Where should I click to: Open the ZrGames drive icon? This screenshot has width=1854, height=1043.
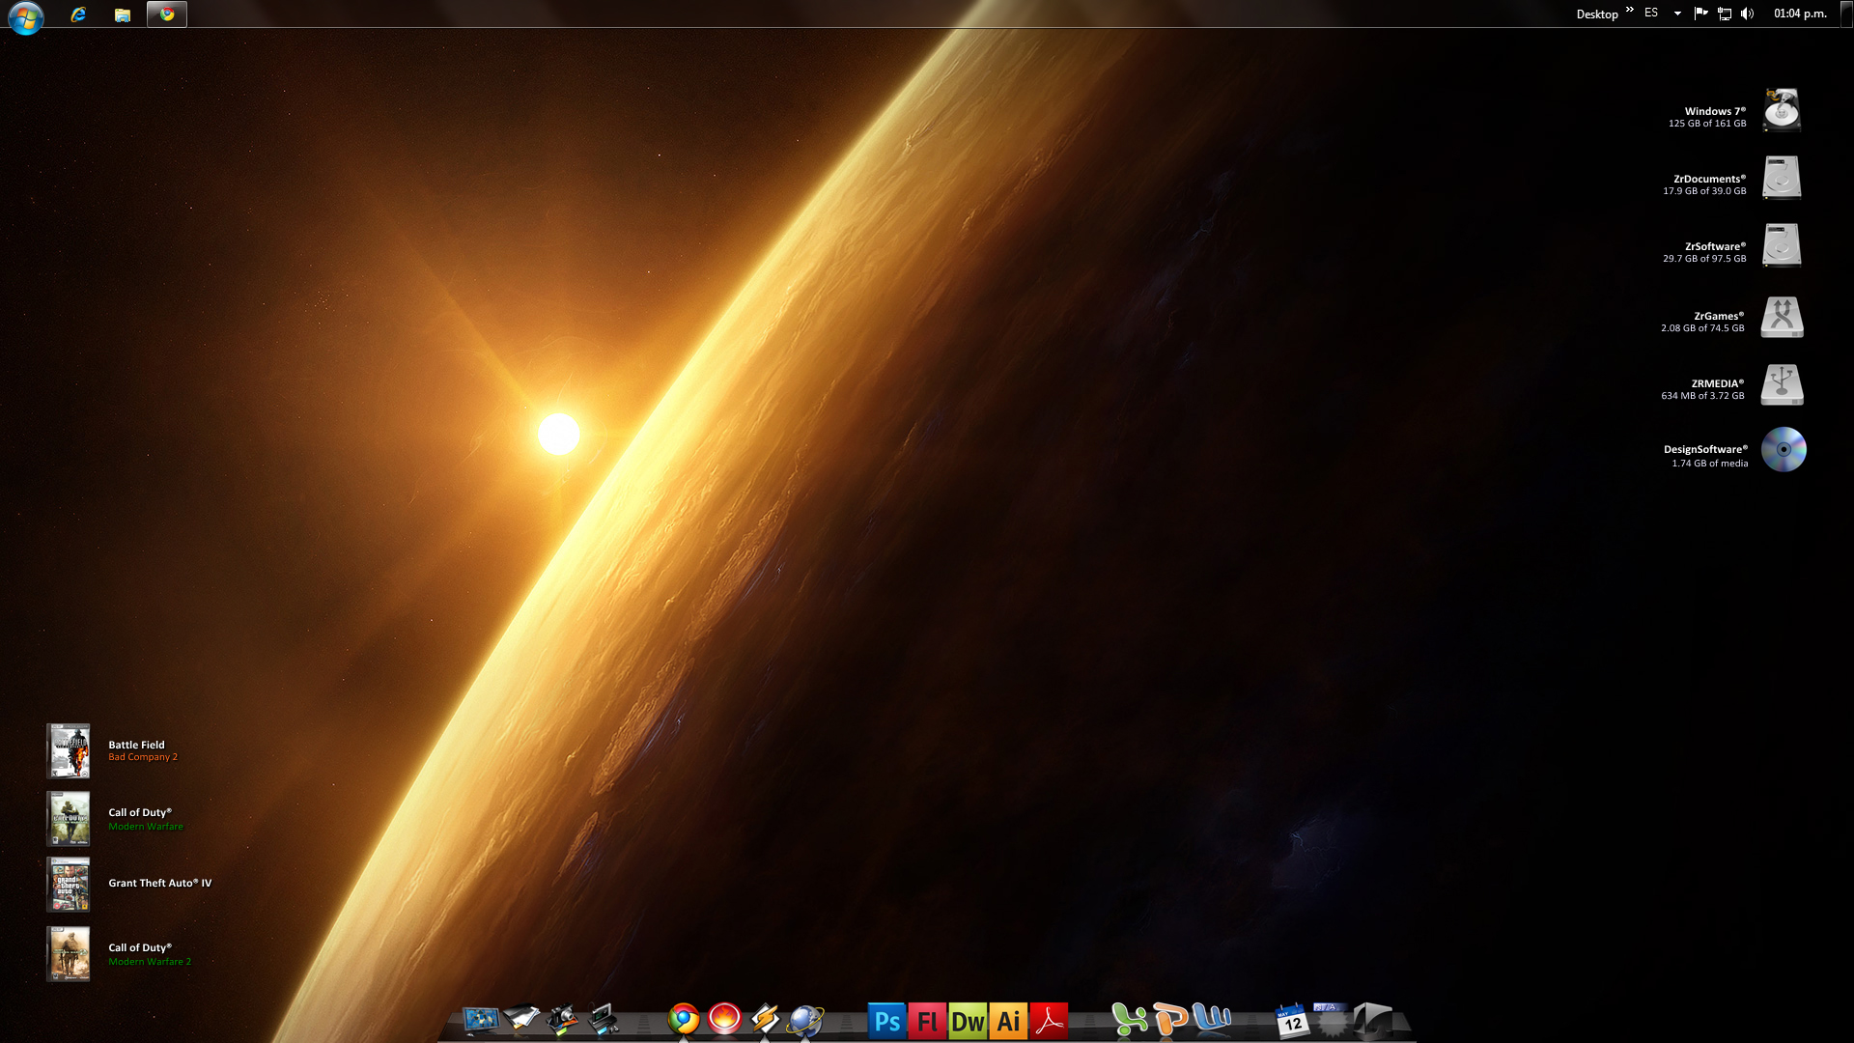(x=1782, y=317)
